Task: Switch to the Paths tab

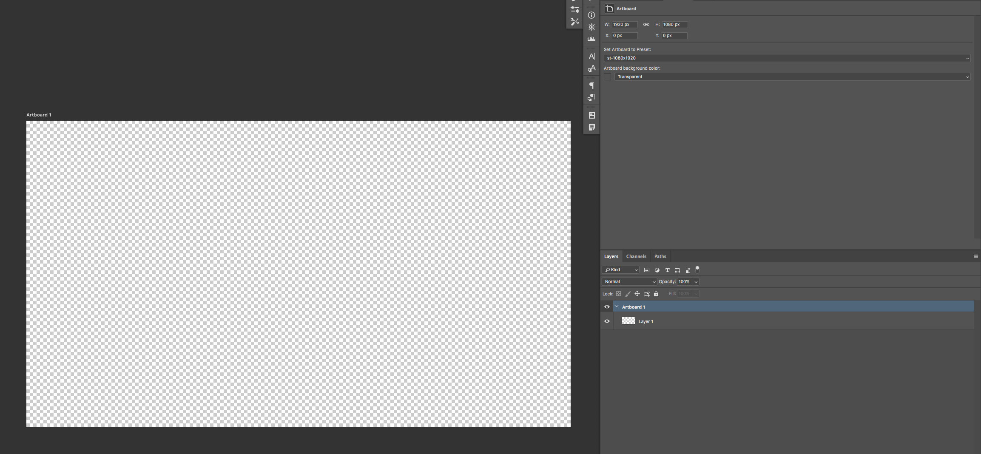Action: 660,256
